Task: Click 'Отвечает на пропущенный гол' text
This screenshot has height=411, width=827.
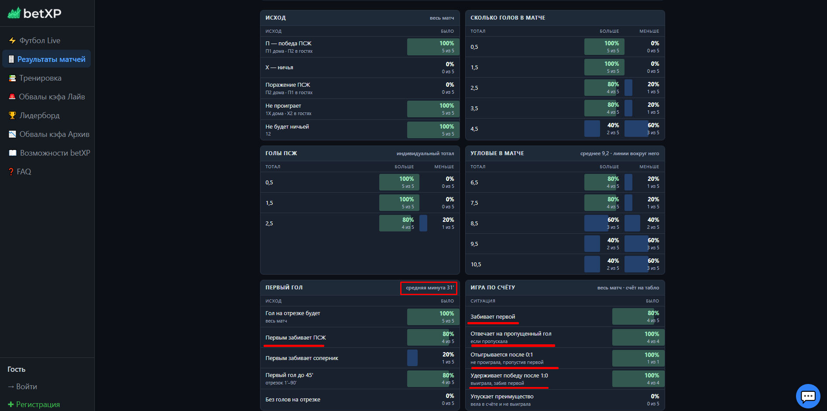Action: coord(511,334)
